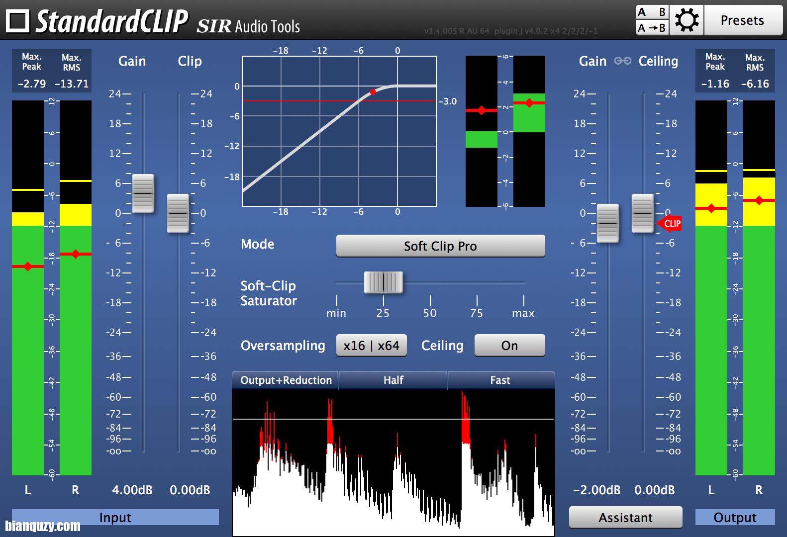This screenshot has height=537, width=787.
Task: Click the output L channel meter
Action: (x=711, y=288)
